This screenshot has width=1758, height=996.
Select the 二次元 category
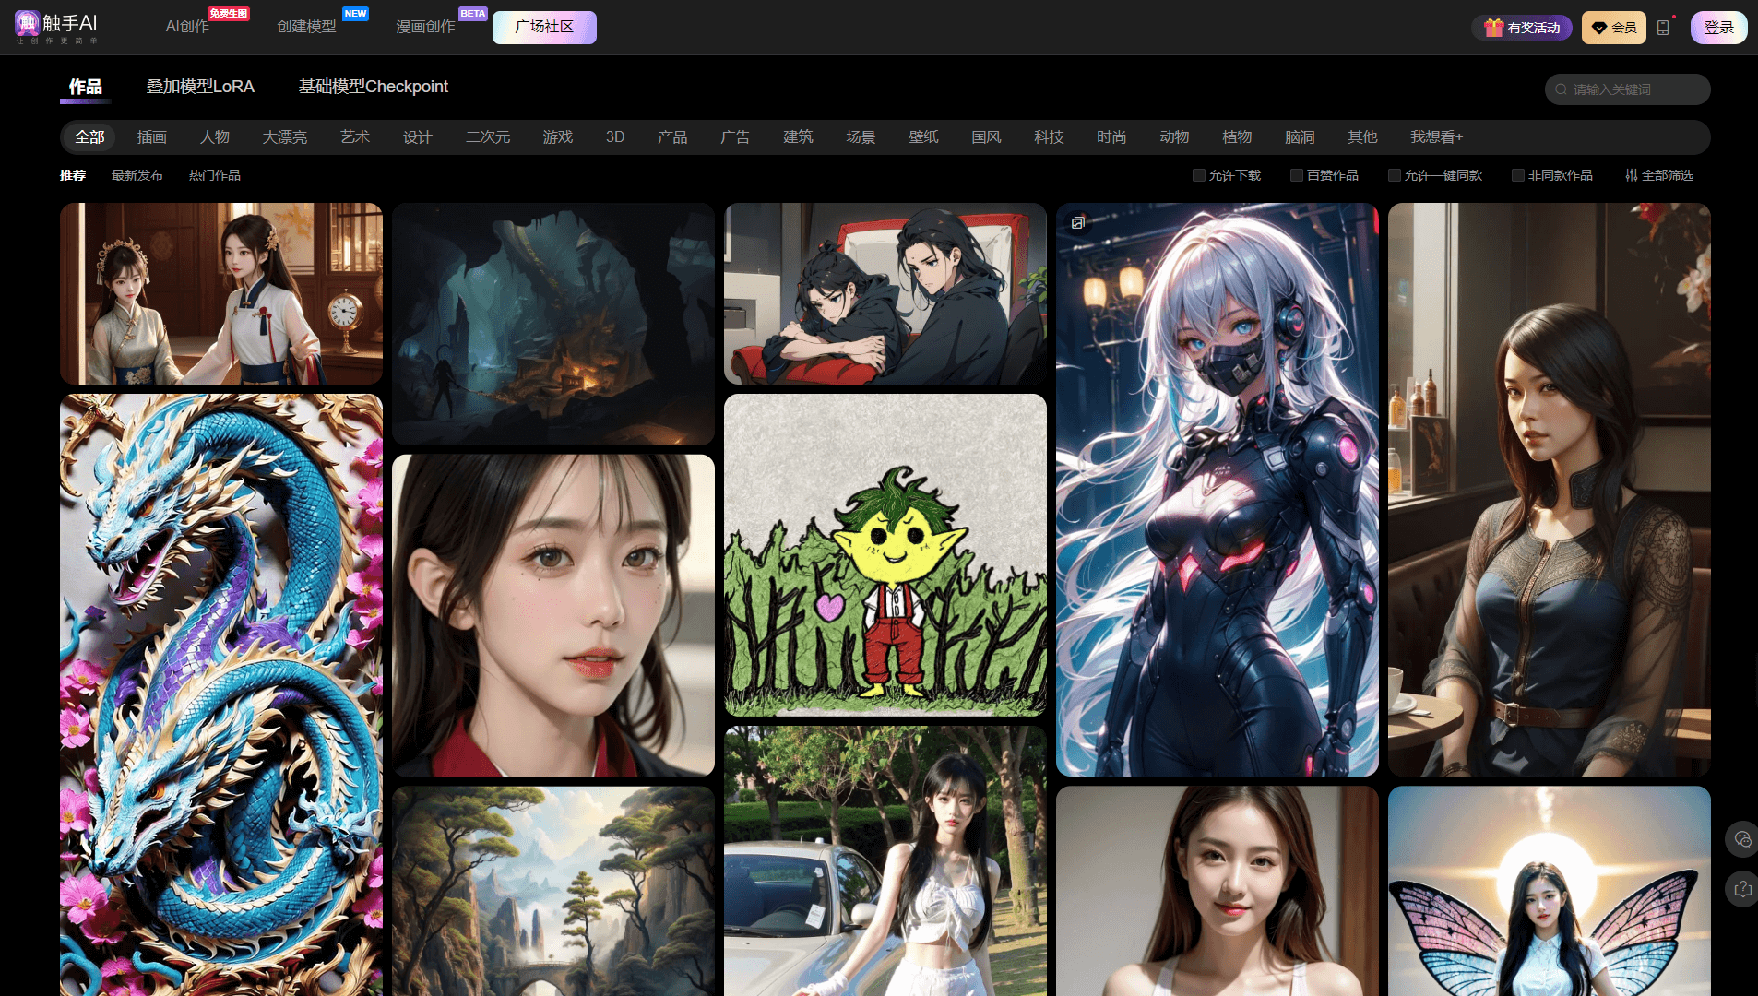(487, 137)
